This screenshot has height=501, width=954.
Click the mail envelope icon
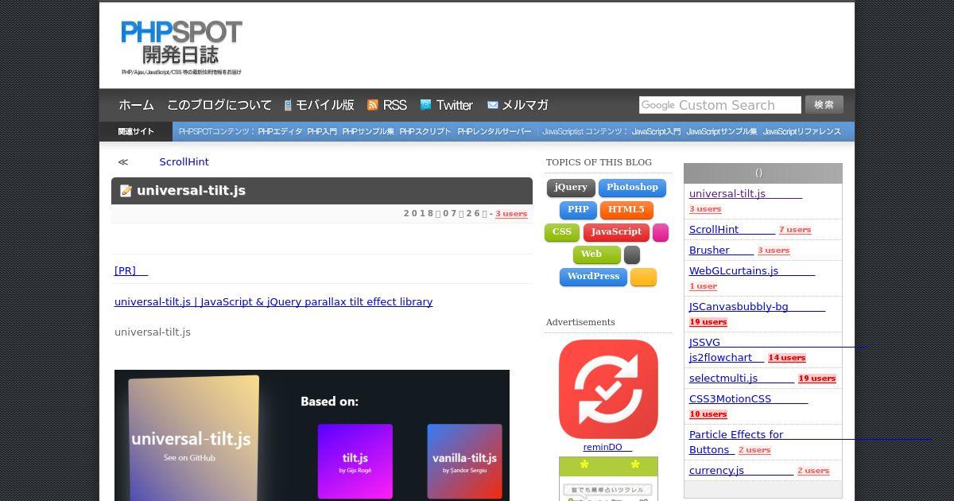(x=492, y=105)
